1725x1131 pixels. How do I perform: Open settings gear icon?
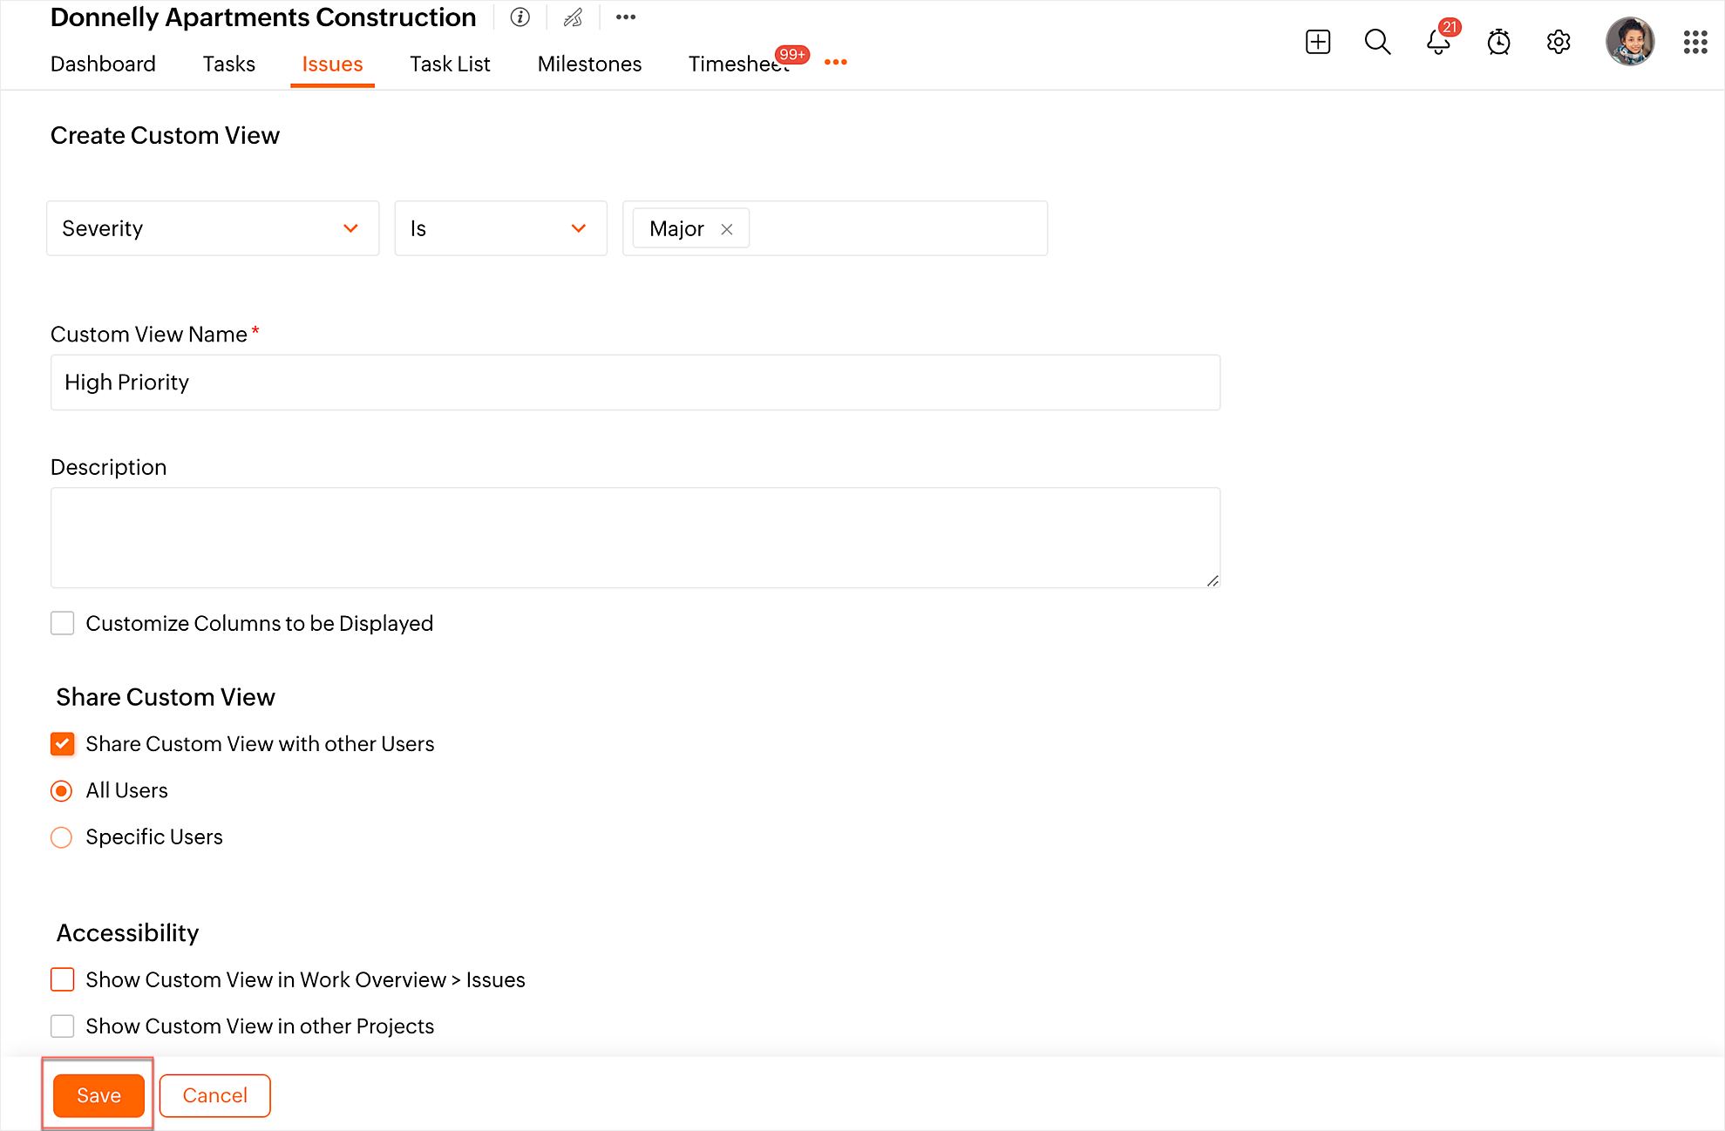pos(1558,42)
